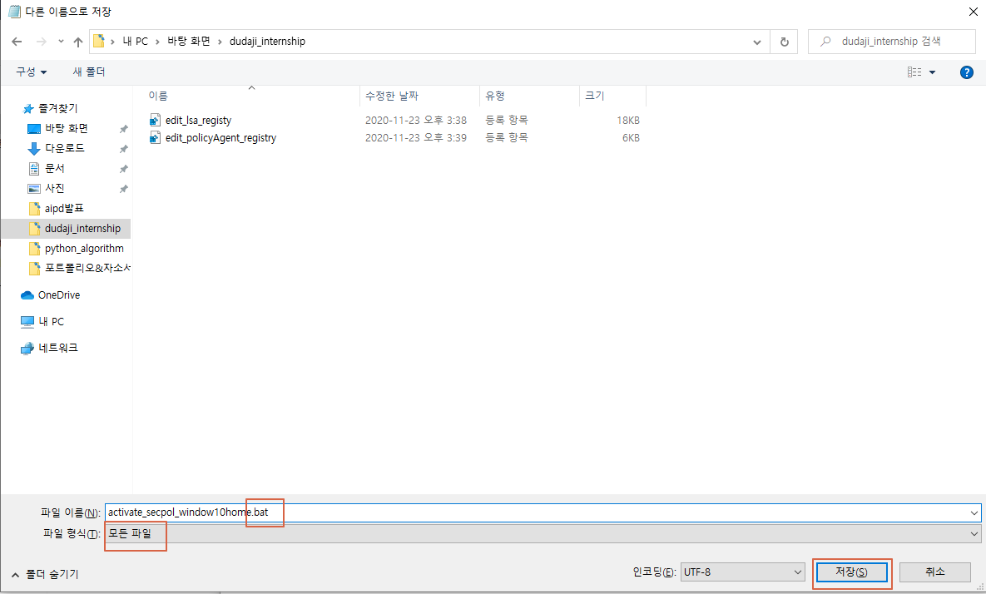The height and width of the screenshot is (594, 986).
Task: Open the 구성 dropdown menu
Action: pos(32,72)
